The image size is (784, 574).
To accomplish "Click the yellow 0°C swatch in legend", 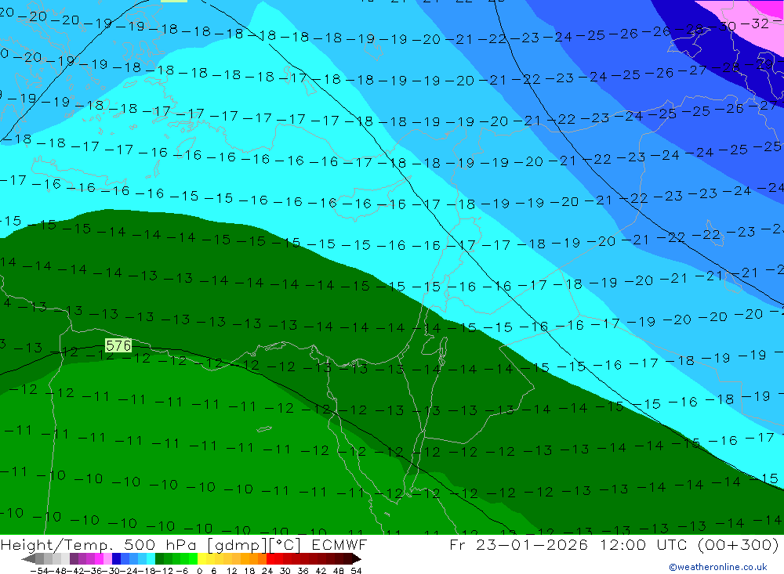I will click(x=201, y=558).
